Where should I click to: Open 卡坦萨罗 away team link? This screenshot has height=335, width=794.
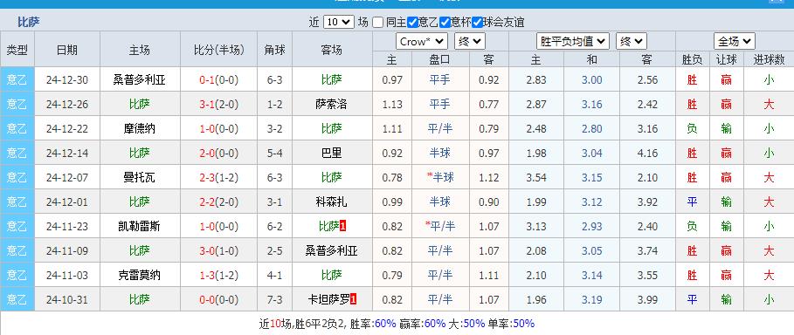(x=328, y=299)
